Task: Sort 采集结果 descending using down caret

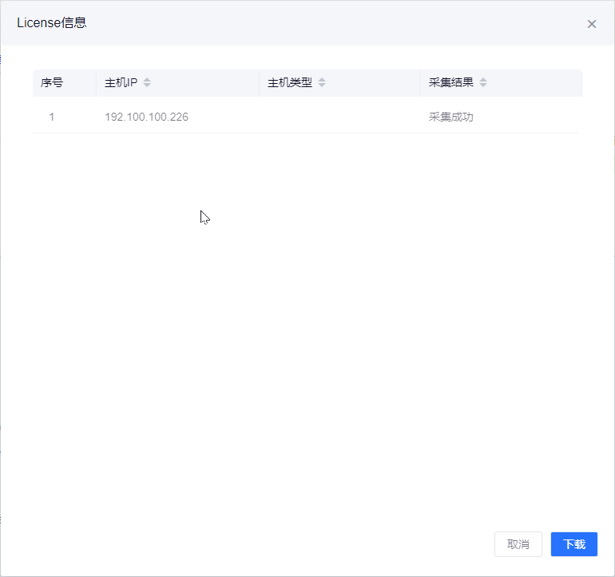Action: (x=483, y=86)
